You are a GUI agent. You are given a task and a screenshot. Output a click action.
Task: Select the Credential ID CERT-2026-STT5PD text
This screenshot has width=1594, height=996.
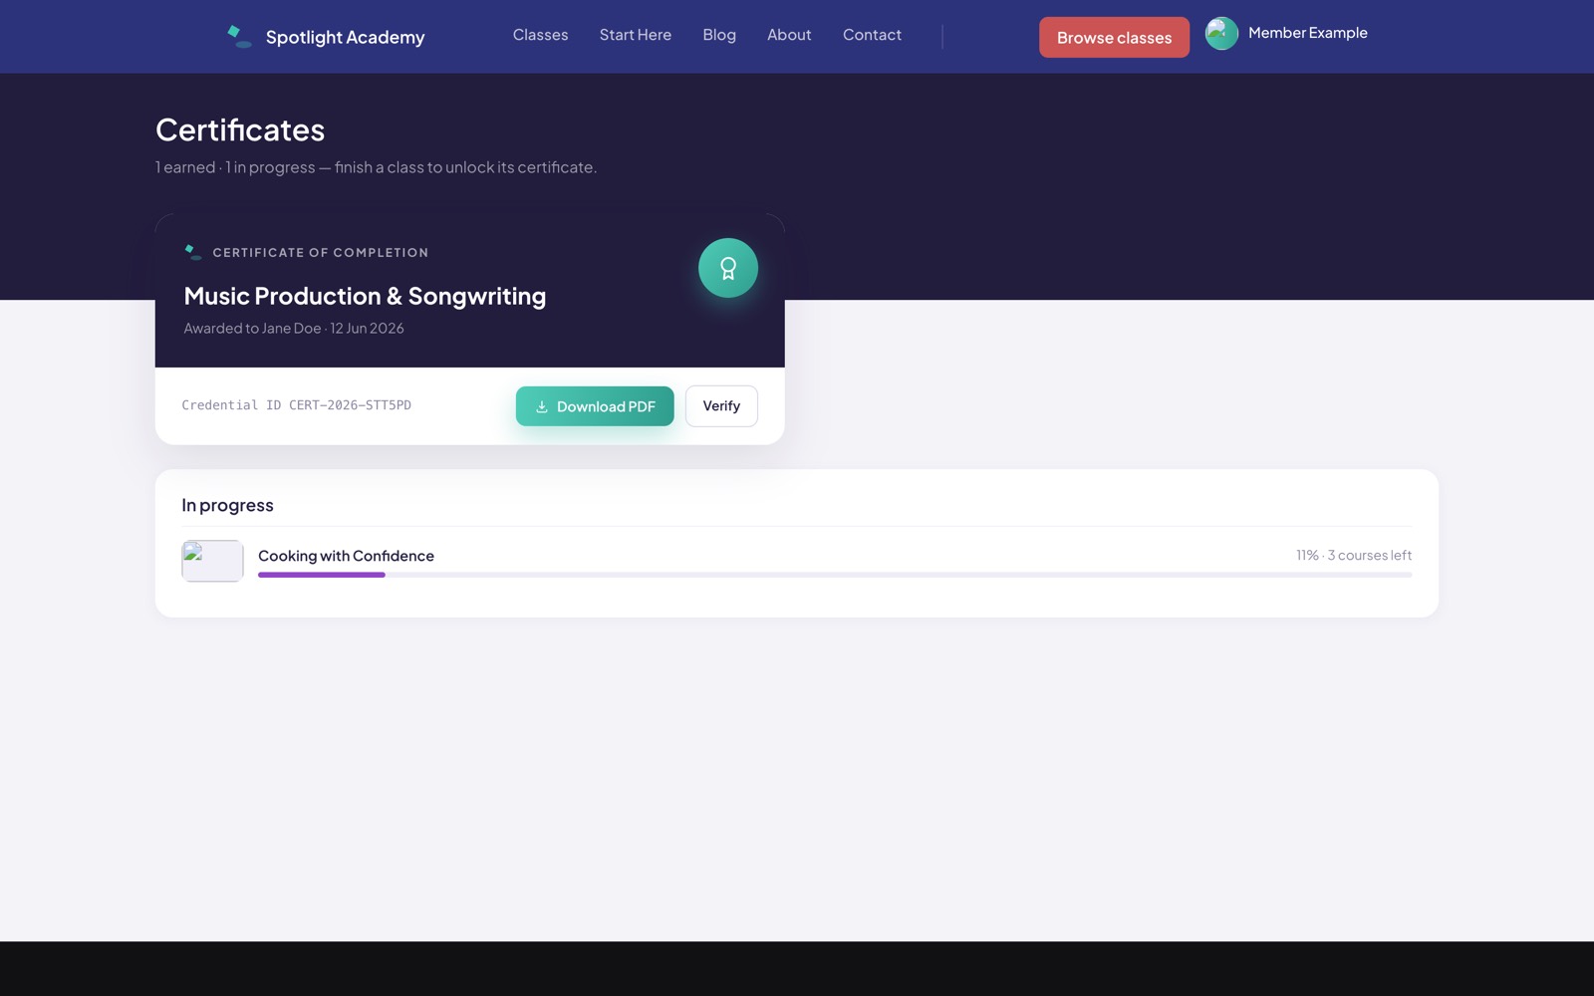296,405
